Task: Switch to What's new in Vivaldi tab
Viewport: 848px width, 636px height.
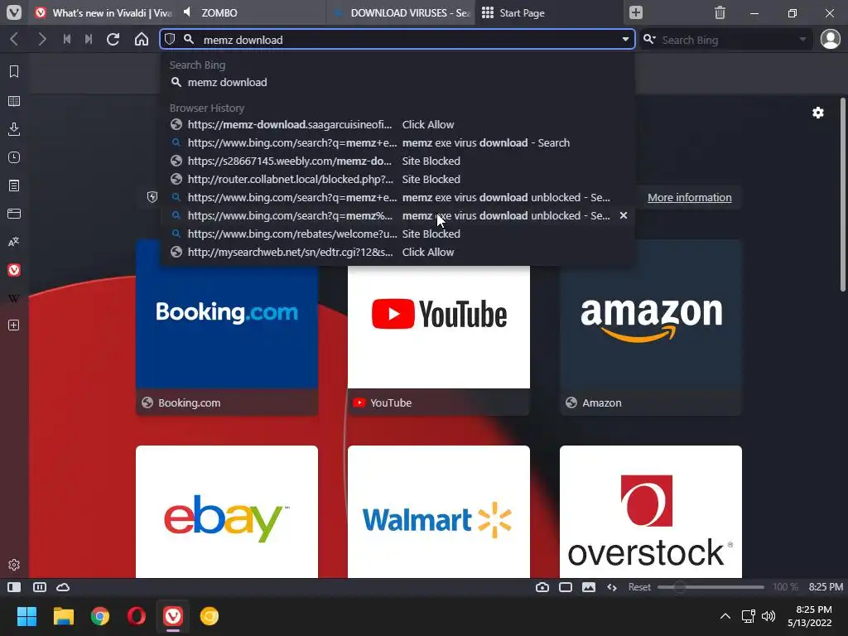Action: tap(103, 12)
